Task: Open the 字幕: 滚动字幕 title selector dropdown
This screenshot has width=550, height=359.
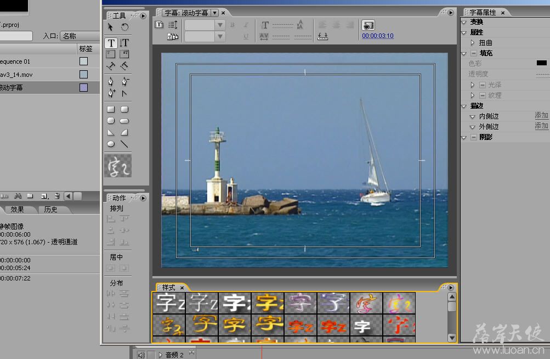Action: point(214,13)
